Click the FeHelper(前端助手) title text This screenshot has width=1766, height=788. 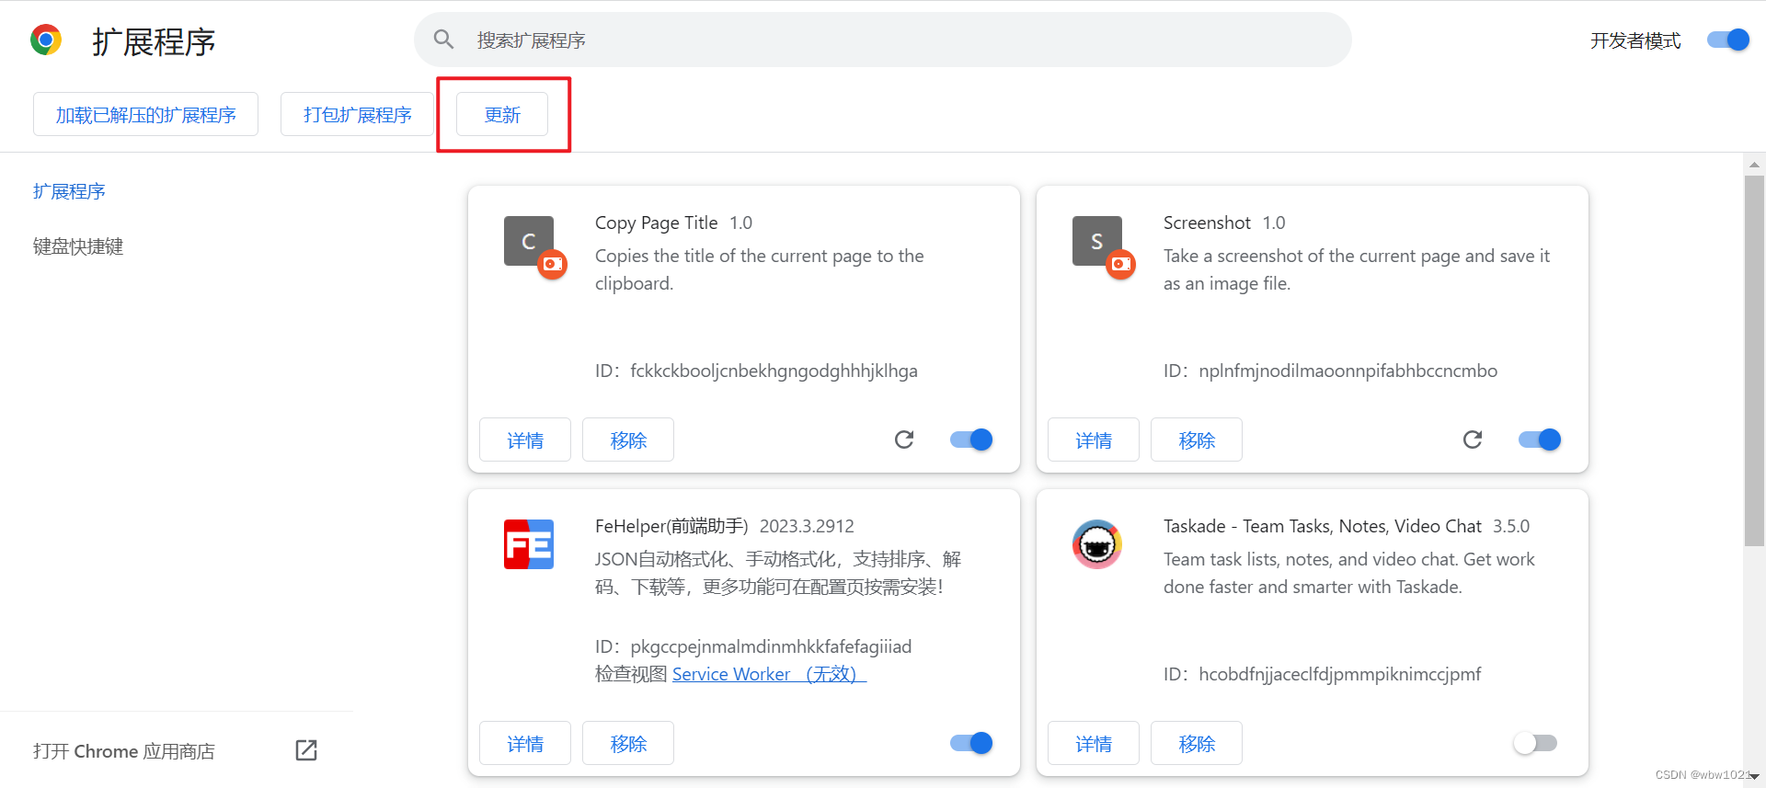[671, 526]
